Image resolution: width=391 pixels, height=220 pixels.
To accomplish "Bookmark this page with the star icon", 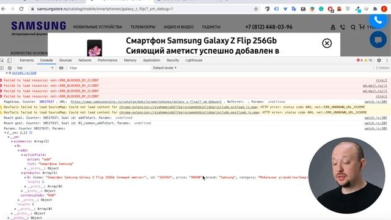I will tap(256, 9).
